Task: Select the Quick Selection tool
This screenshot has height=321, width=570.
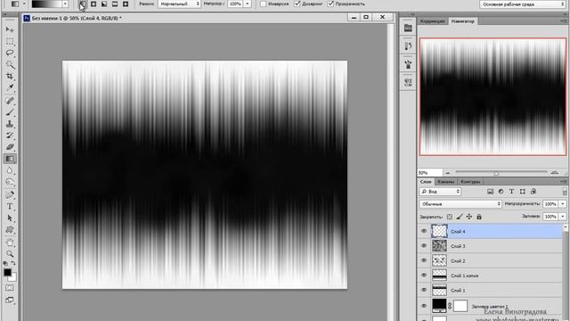Action: (x=10, y=64)
